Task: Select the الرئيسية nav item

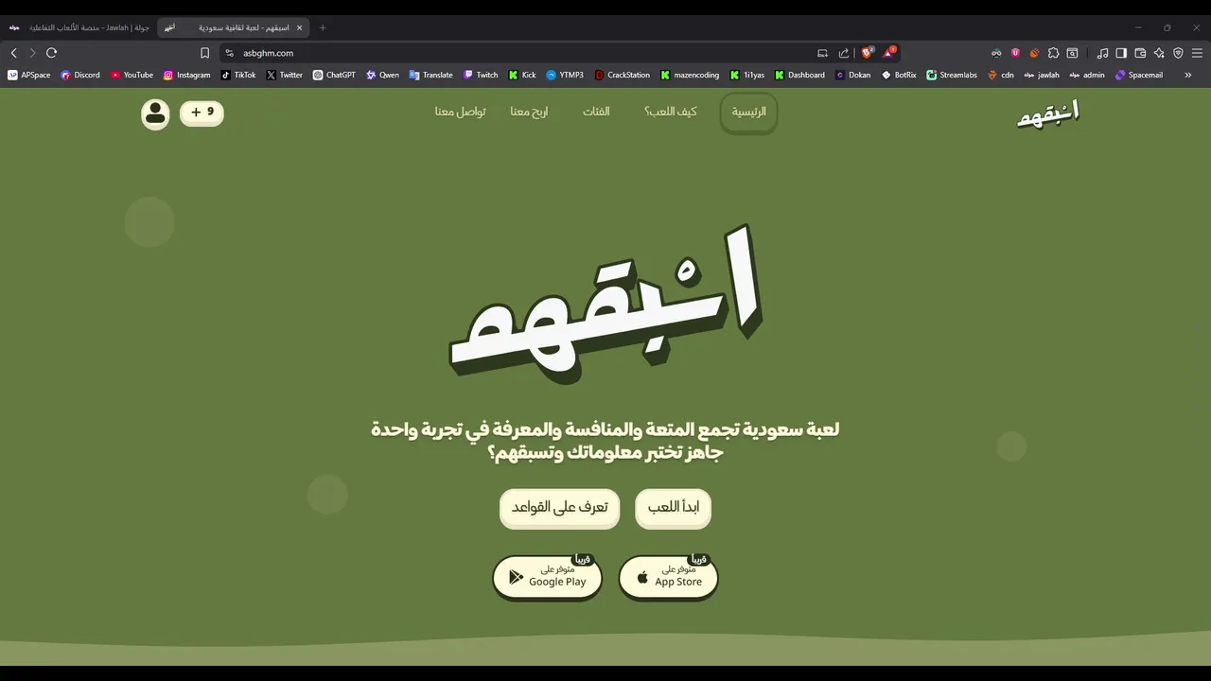Action: pos(748,112)
